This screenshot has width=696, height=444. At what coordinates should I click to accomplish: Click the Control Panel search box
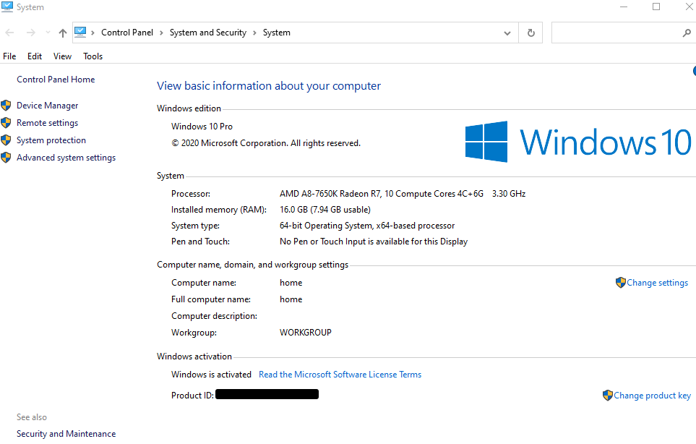tap(614, 33)
